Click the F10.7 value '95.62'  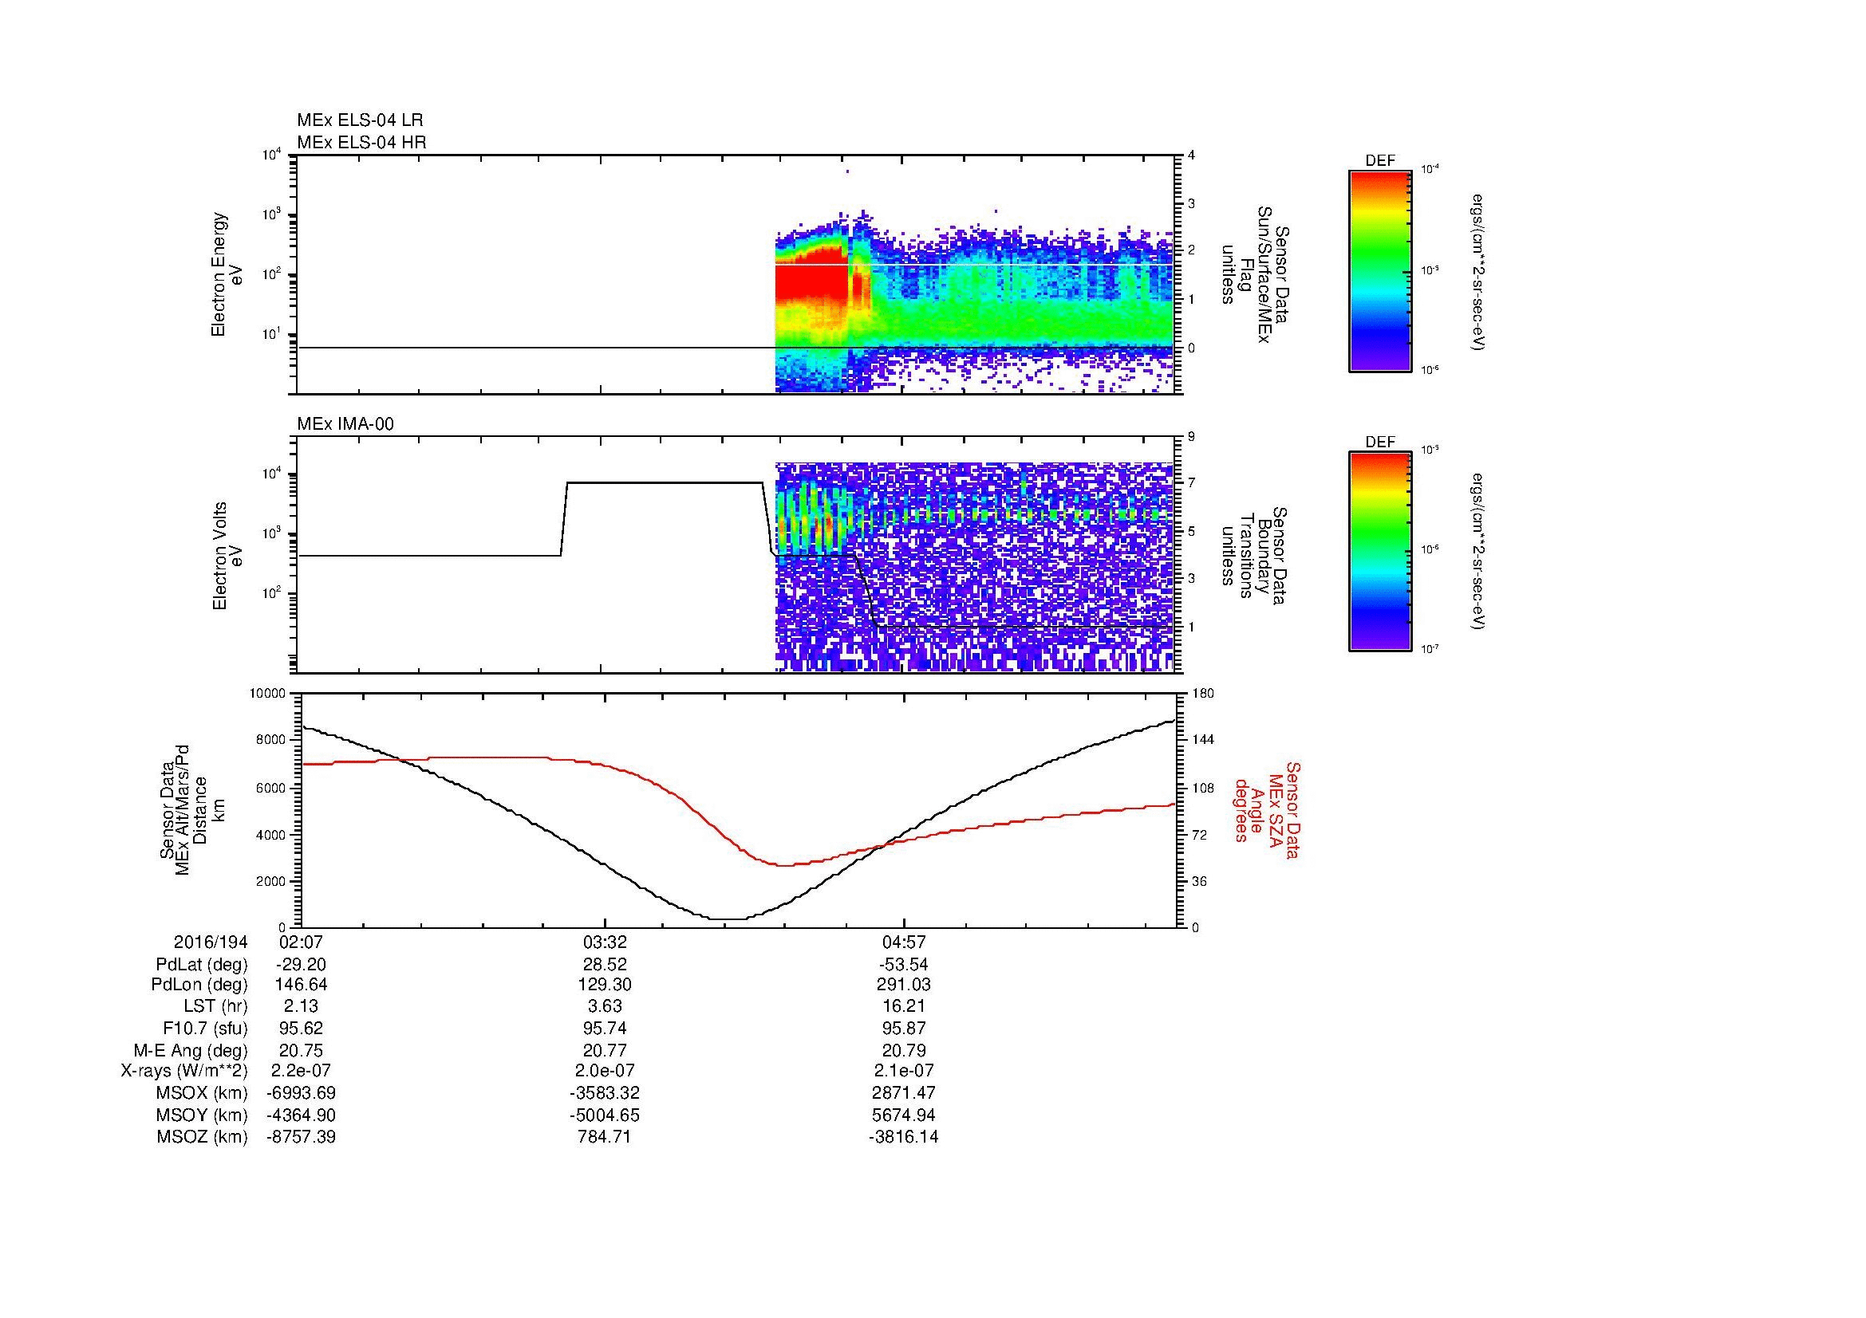pyautogui.click(x=301, y=1028)
